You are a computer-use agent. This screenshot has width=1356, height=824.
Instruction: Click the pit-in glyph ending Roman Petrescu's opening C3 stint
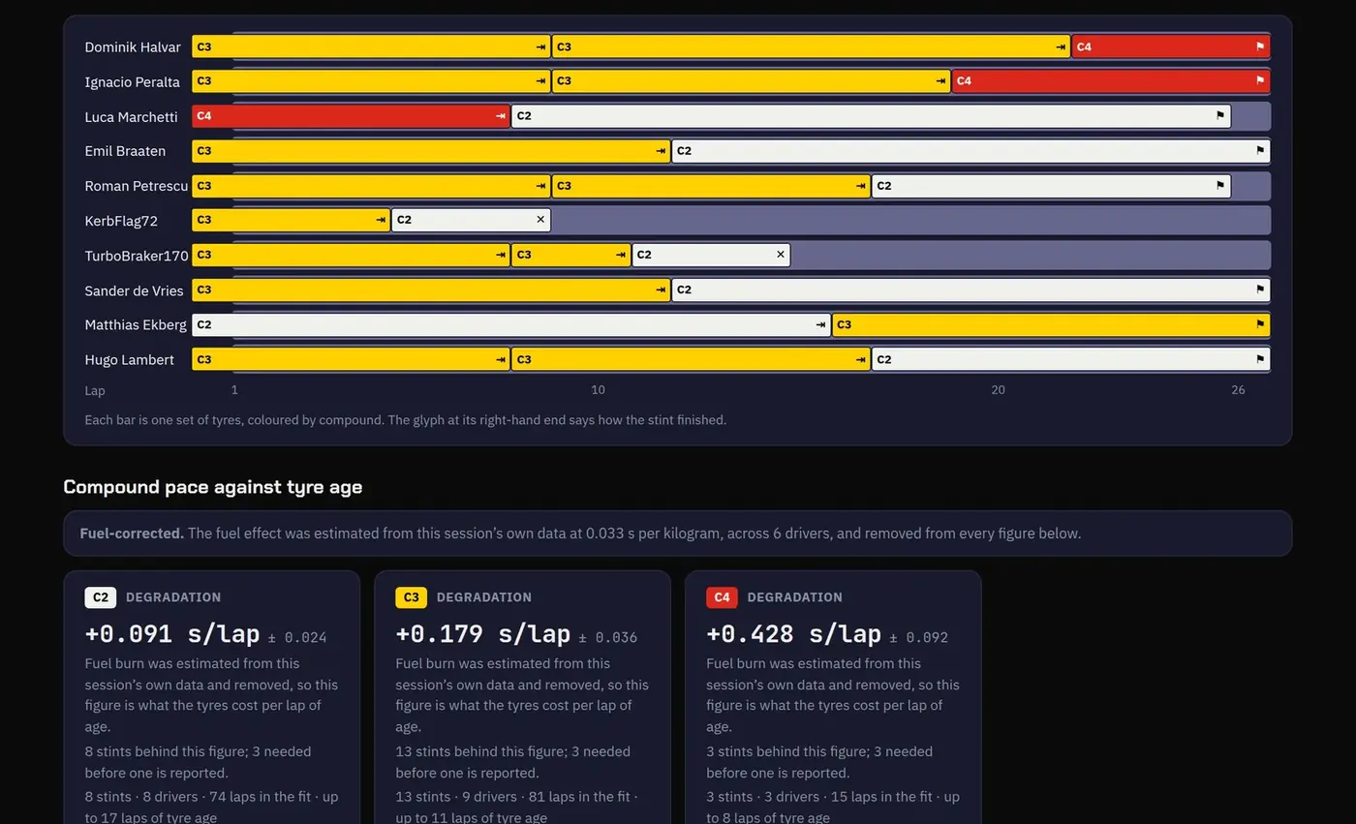click(x=541, y=186)
